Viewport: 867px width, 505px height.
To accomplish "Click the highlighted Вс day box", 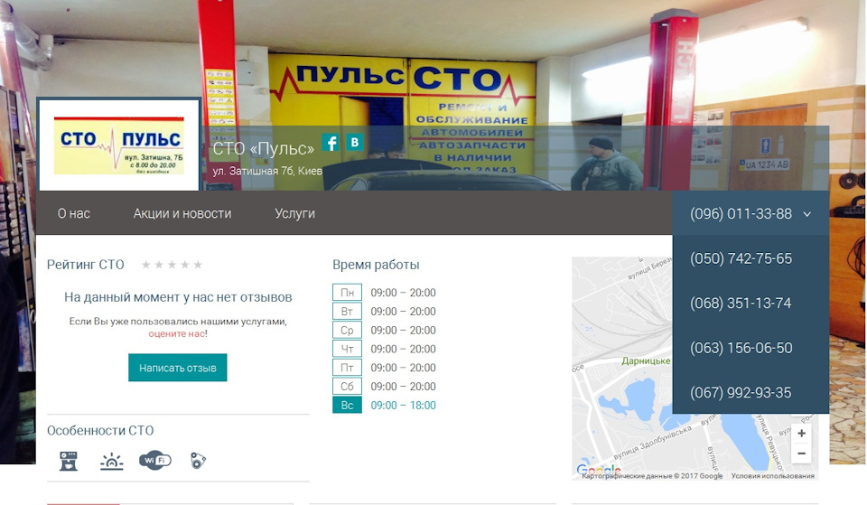I will [x=347, y=406].
